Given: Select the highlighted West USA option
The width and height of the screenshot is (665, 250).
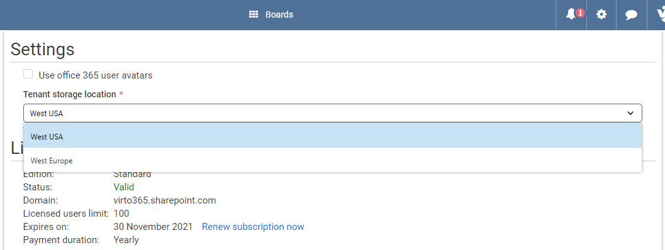Looking at the screenshot, I should coord(332,136).
